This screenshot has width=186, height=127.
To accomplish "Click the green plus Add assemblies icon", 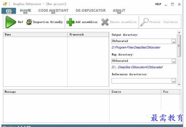I will click(70, 22).
